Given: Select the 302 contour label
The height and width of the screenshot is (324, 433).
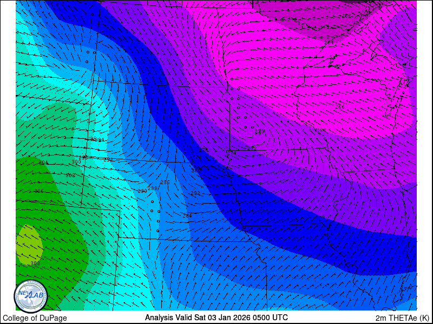Looking at the screenshot, I should [x=71, y=175].
